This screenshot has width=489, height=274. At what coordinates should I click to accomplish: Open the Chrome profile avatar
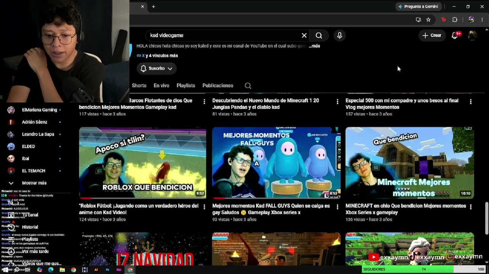[x=471, y=20]
